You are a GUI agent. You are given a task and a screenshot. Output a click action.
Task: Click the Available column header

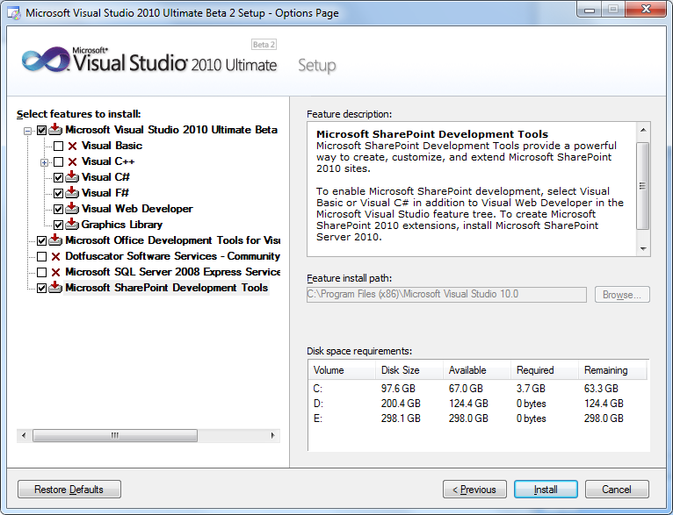point(477,370)
